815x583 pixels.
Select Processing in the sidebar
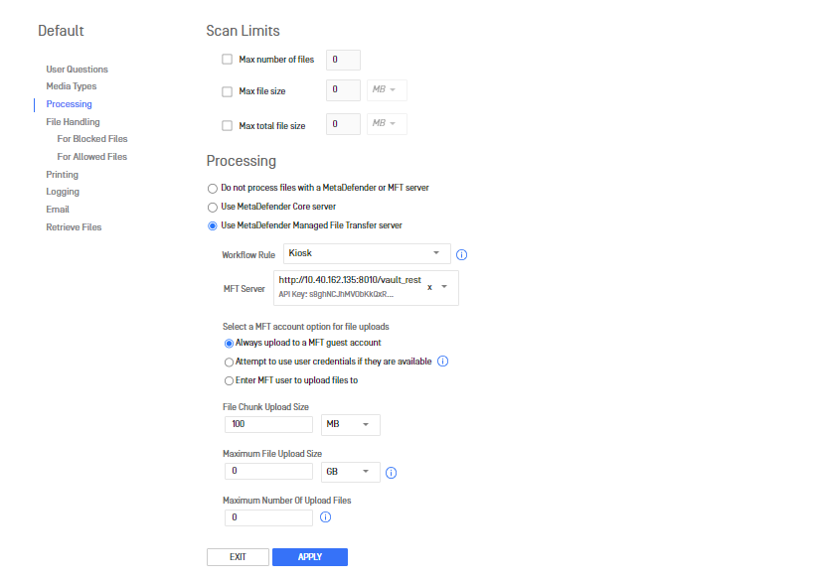(70, 104)
